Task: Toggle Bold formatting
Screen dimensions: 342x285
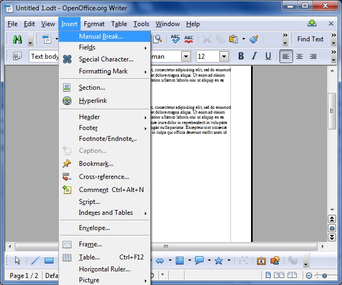Action: coord(241,56)
